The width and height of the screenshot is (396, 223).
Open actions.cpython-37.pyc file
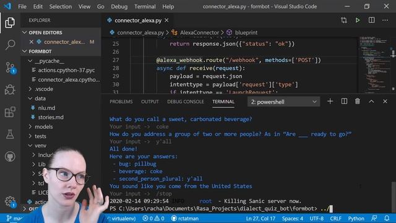coord(66,70)
